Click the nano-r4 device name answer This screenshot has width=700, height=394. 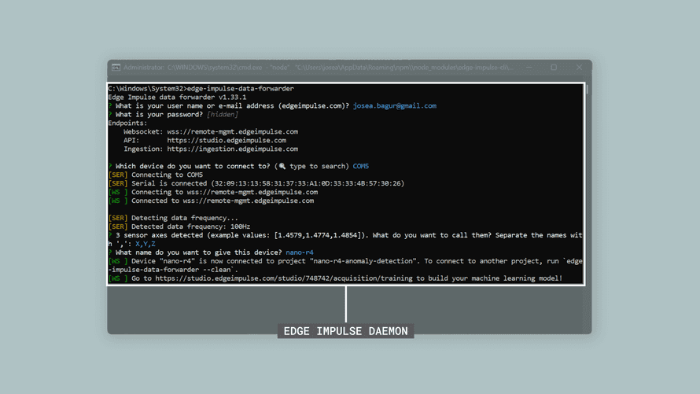tap(299, 253)
